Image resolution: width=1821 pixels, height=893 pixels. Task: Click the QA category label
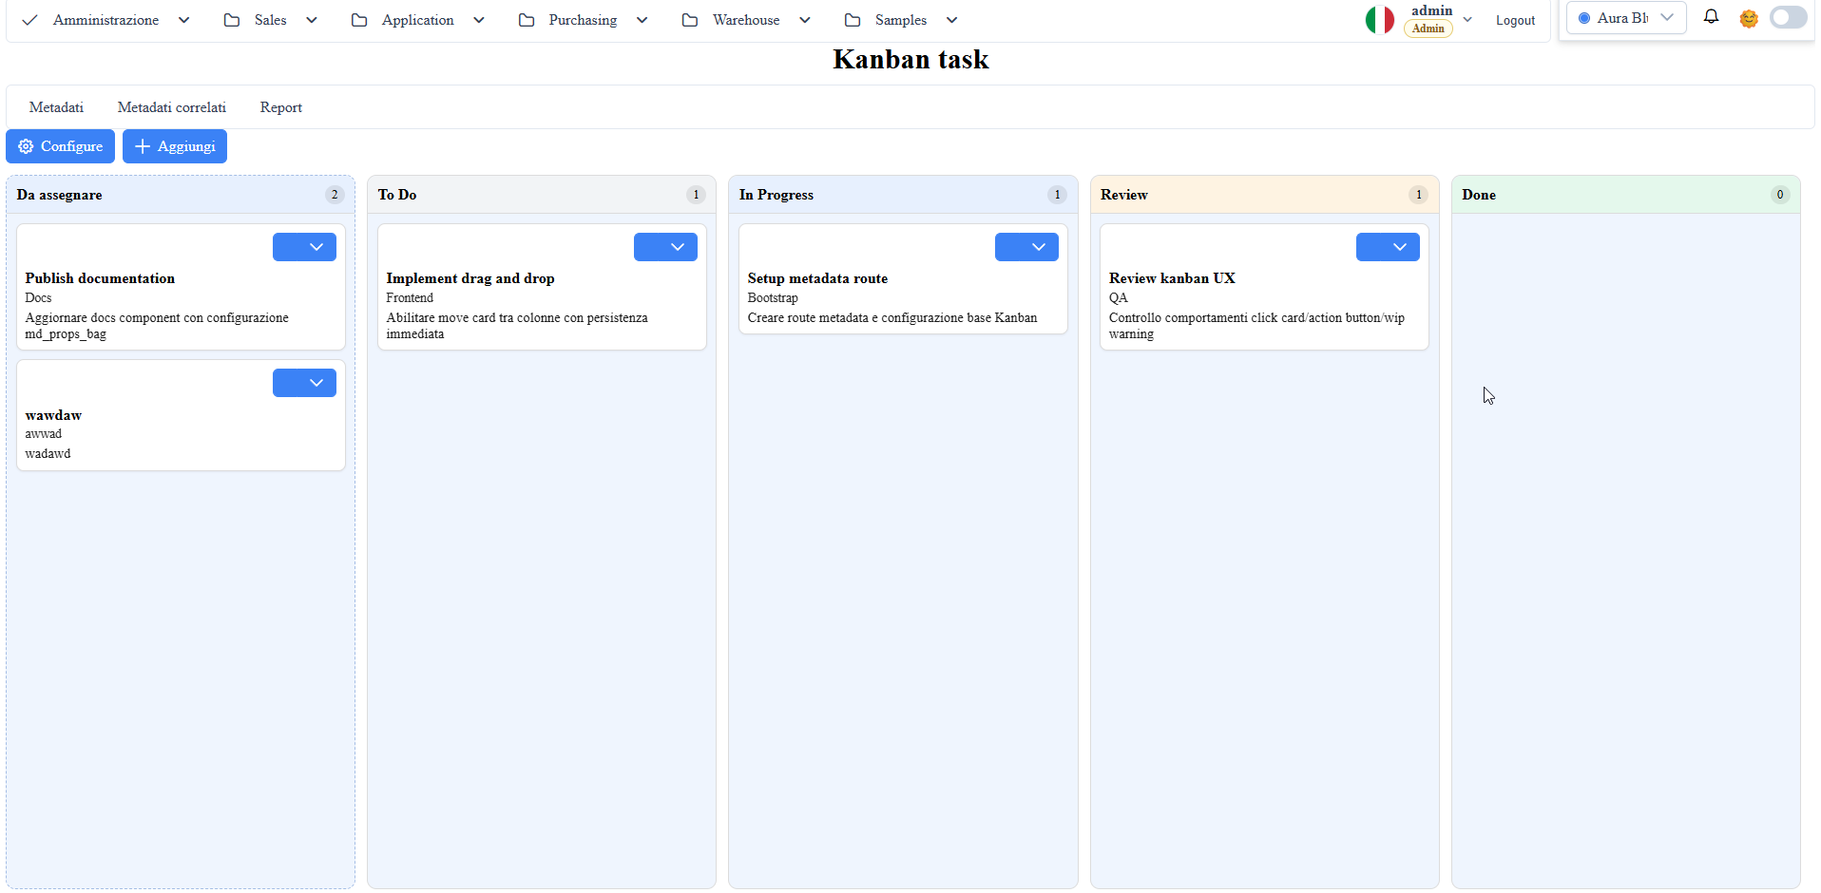click(x=1118, y=298)
